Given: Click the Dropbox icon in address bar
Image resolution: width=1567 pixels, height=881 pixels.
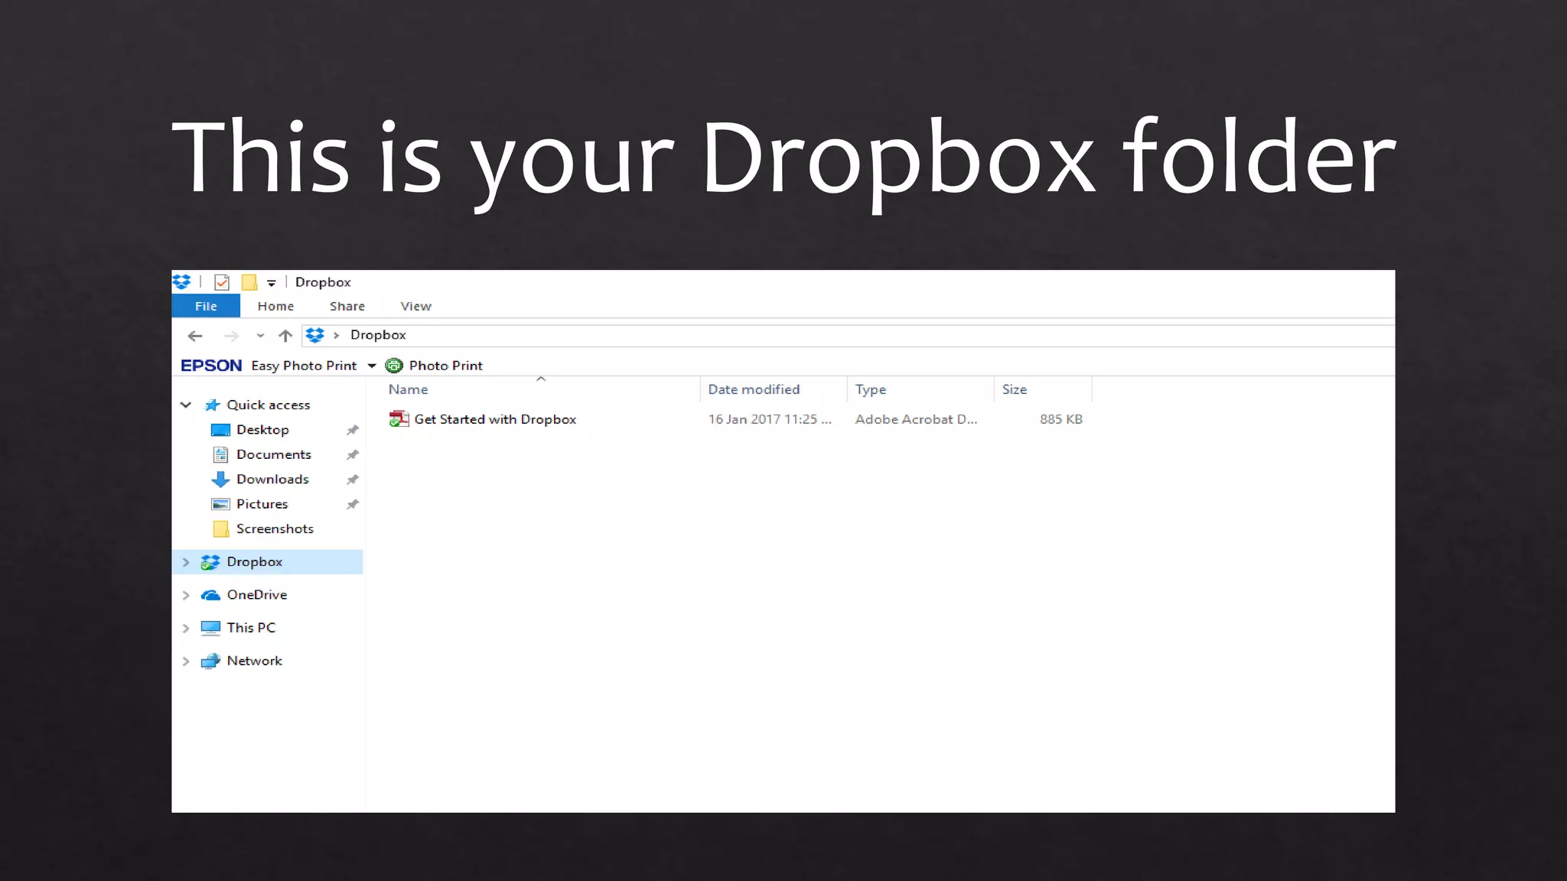Looking at the screenshot, I should tap(315, 335).
